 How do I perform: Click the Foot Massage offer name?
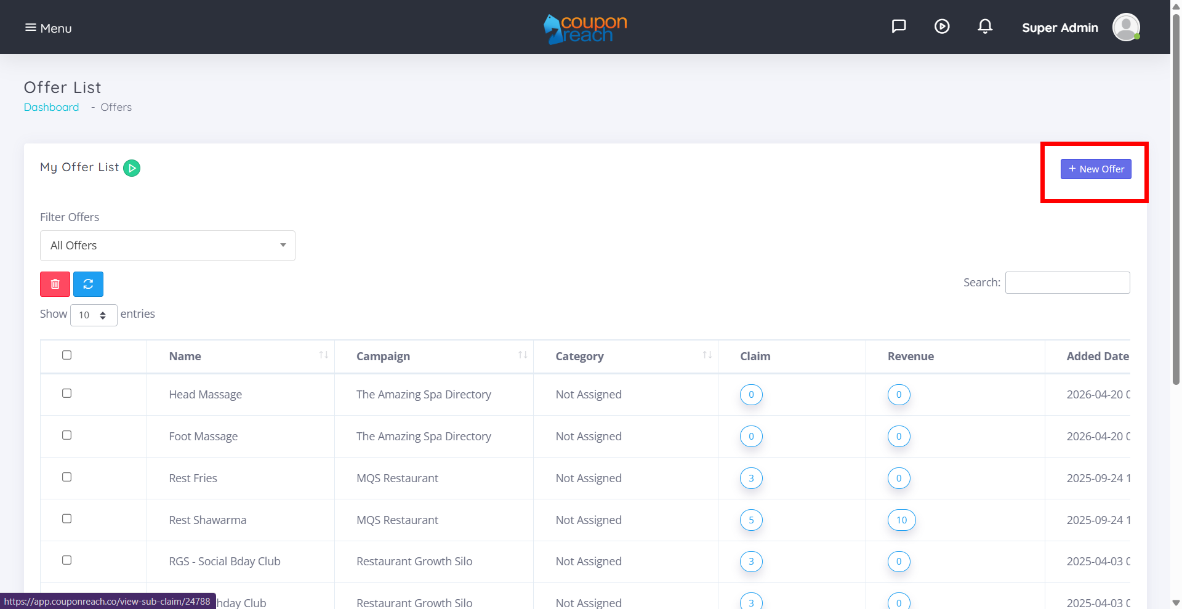(x=203, y=437)
